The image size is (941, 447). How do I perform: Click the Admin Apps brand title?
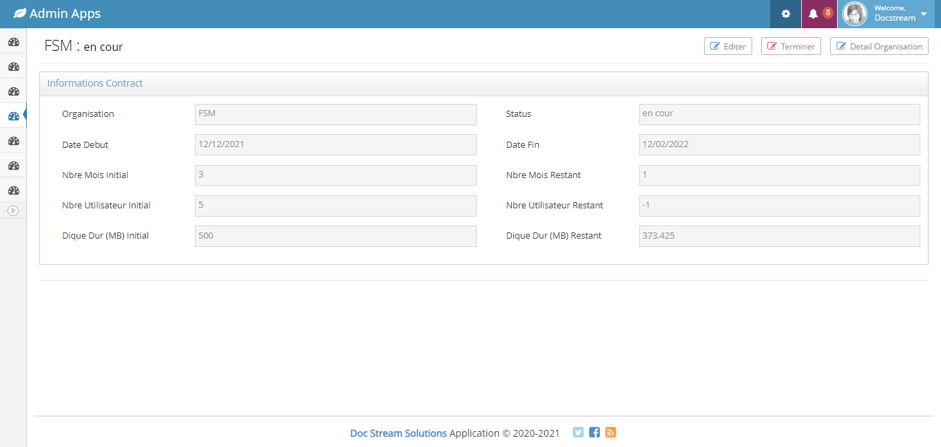point(65,14)
